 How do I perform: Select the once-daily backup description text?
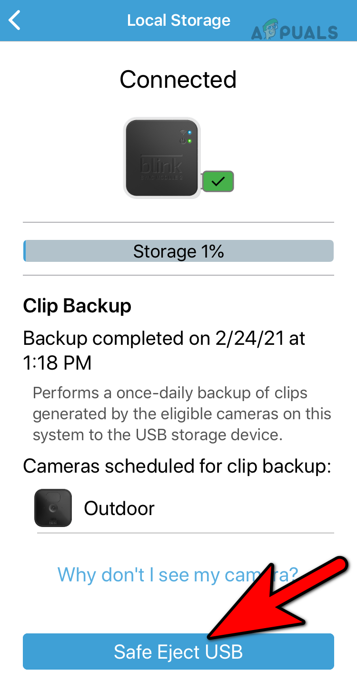(181, 413)
